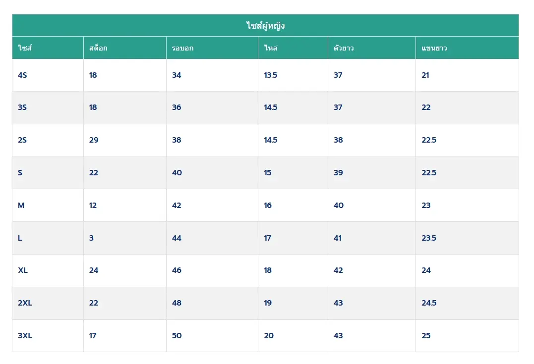Screen dimensions: 534x364
Task: Click stock value 12 in M row
Action: (93, 206)
